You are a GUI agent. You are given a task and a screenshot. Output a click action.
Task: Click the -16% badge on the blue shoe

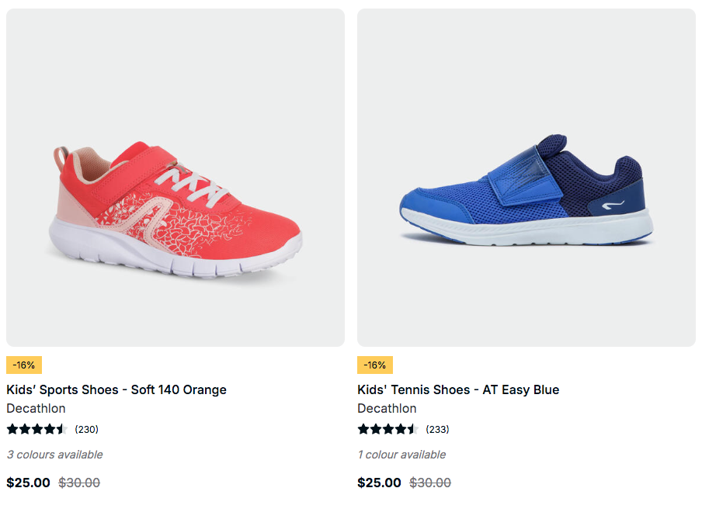375,365
